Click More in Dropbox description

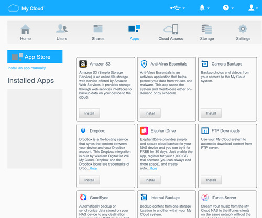pos(93,168)
